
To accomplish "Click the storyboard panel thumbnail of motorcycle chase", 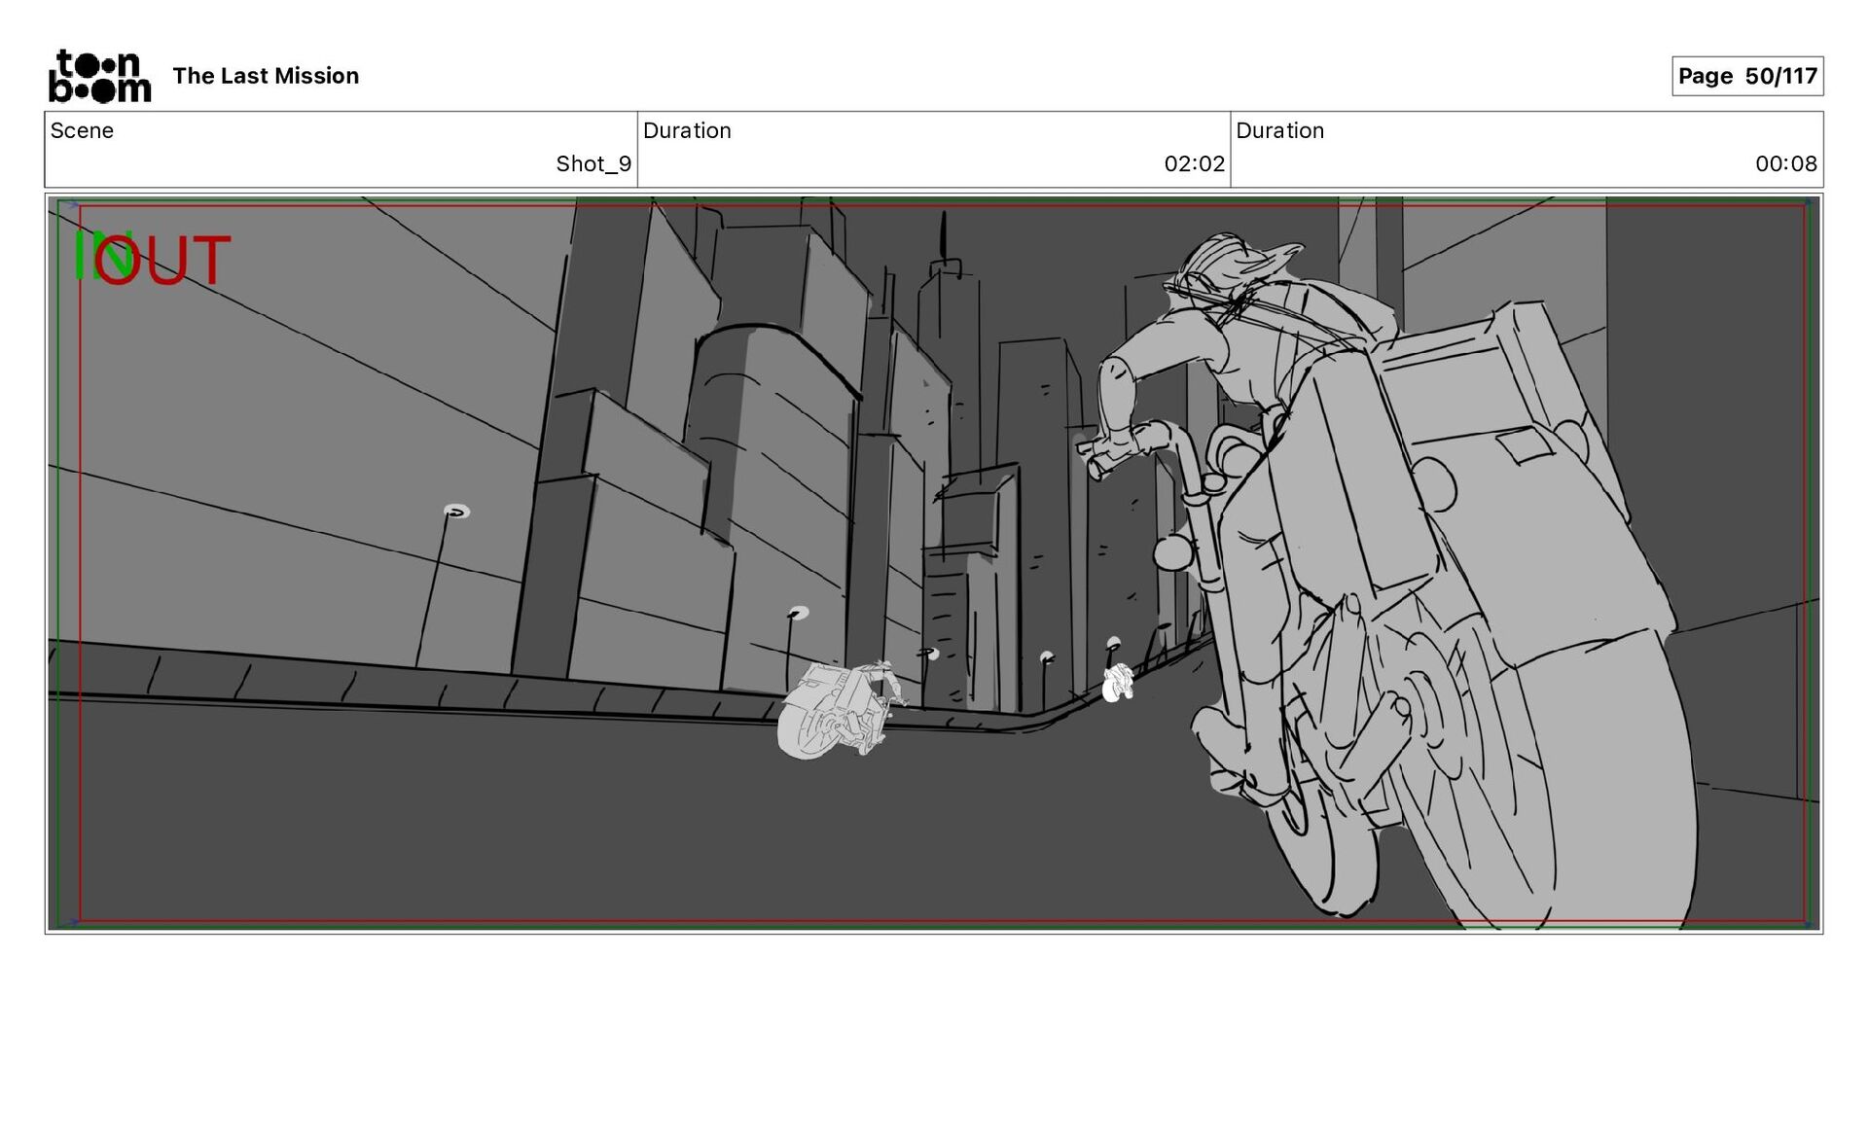I will click(934, 564).
